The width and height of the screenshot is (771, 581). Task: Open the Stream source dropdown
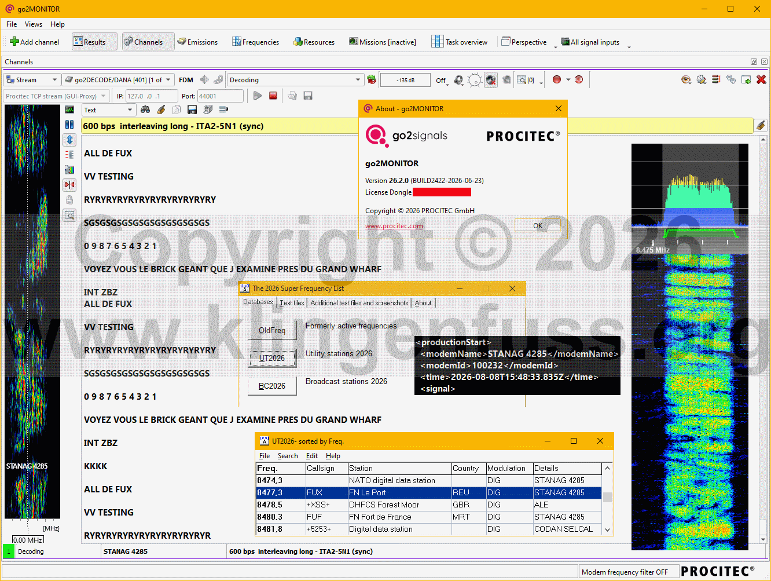(32, 80)
